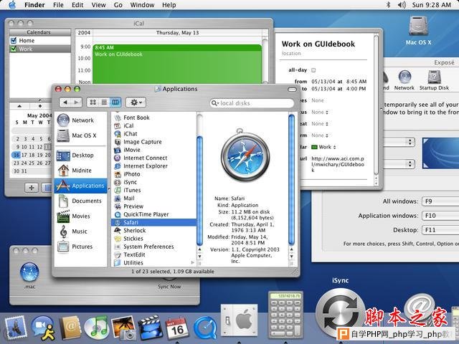This screenshot has height=344, width=459.
Task: Open the Finder menu
Action: (34, 5)
